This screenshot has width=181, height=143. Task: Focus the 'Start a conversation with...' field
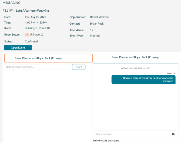point(37,67)
